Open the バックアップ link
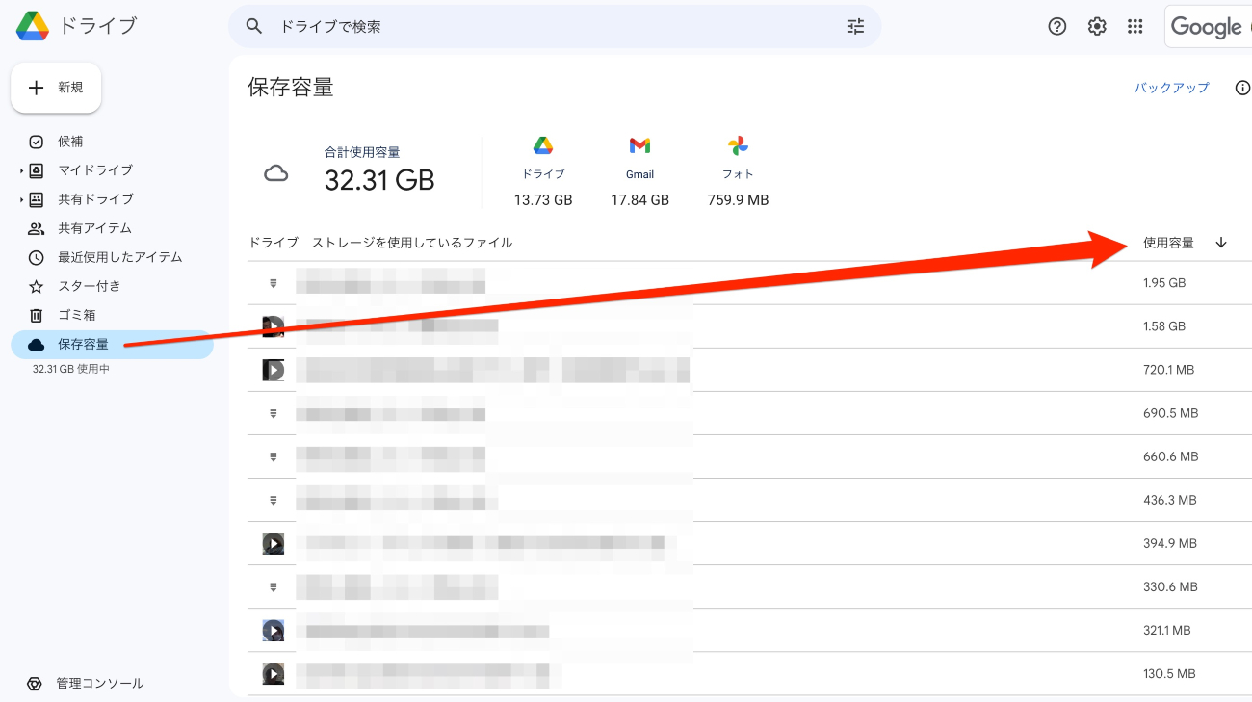The width and height of the screenshot is (1252, 702). point(1170,87)
